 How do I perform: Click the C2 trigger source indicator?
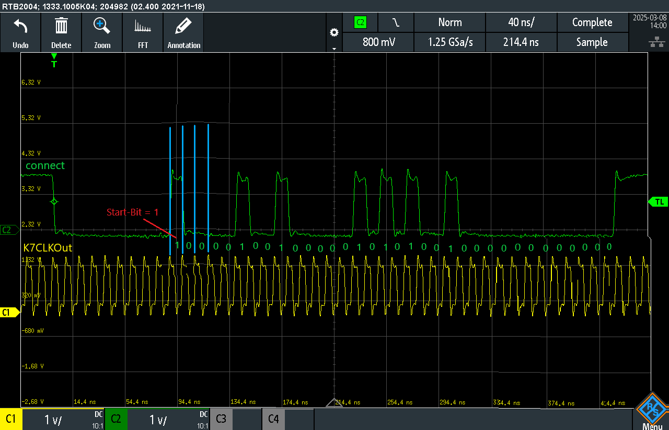pos(360,22)
